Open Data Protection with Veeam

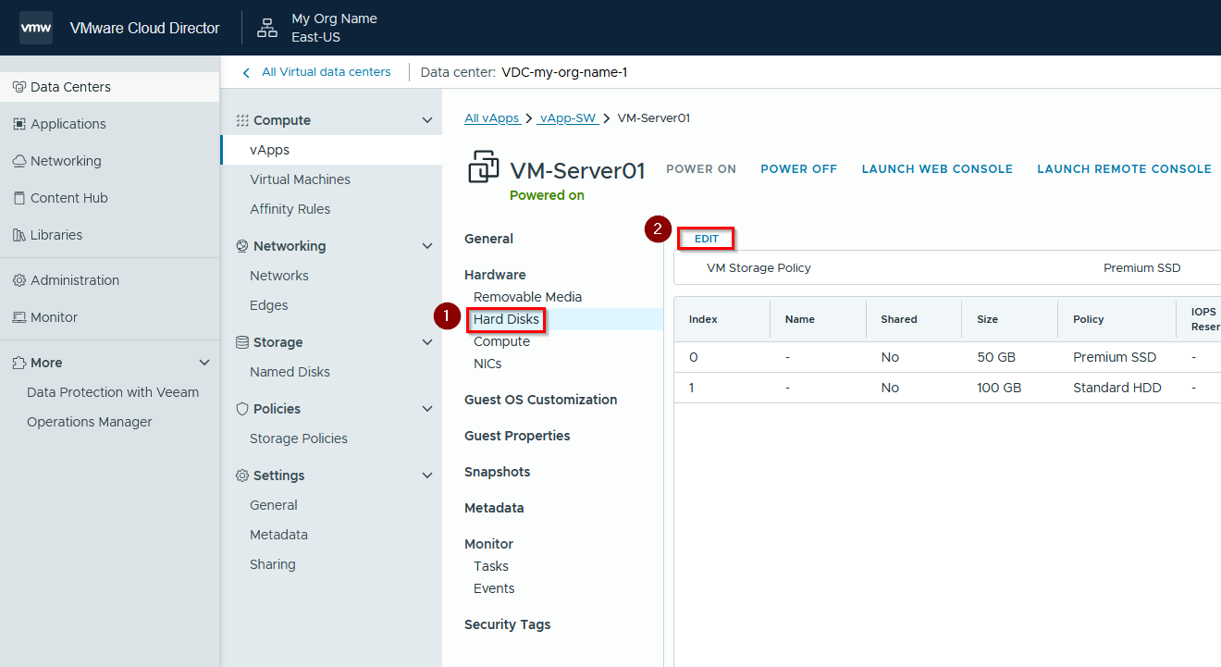coord(113,392)
